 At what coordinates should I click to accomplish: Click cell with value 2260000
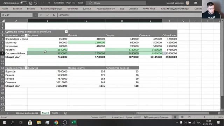(86, 42)
